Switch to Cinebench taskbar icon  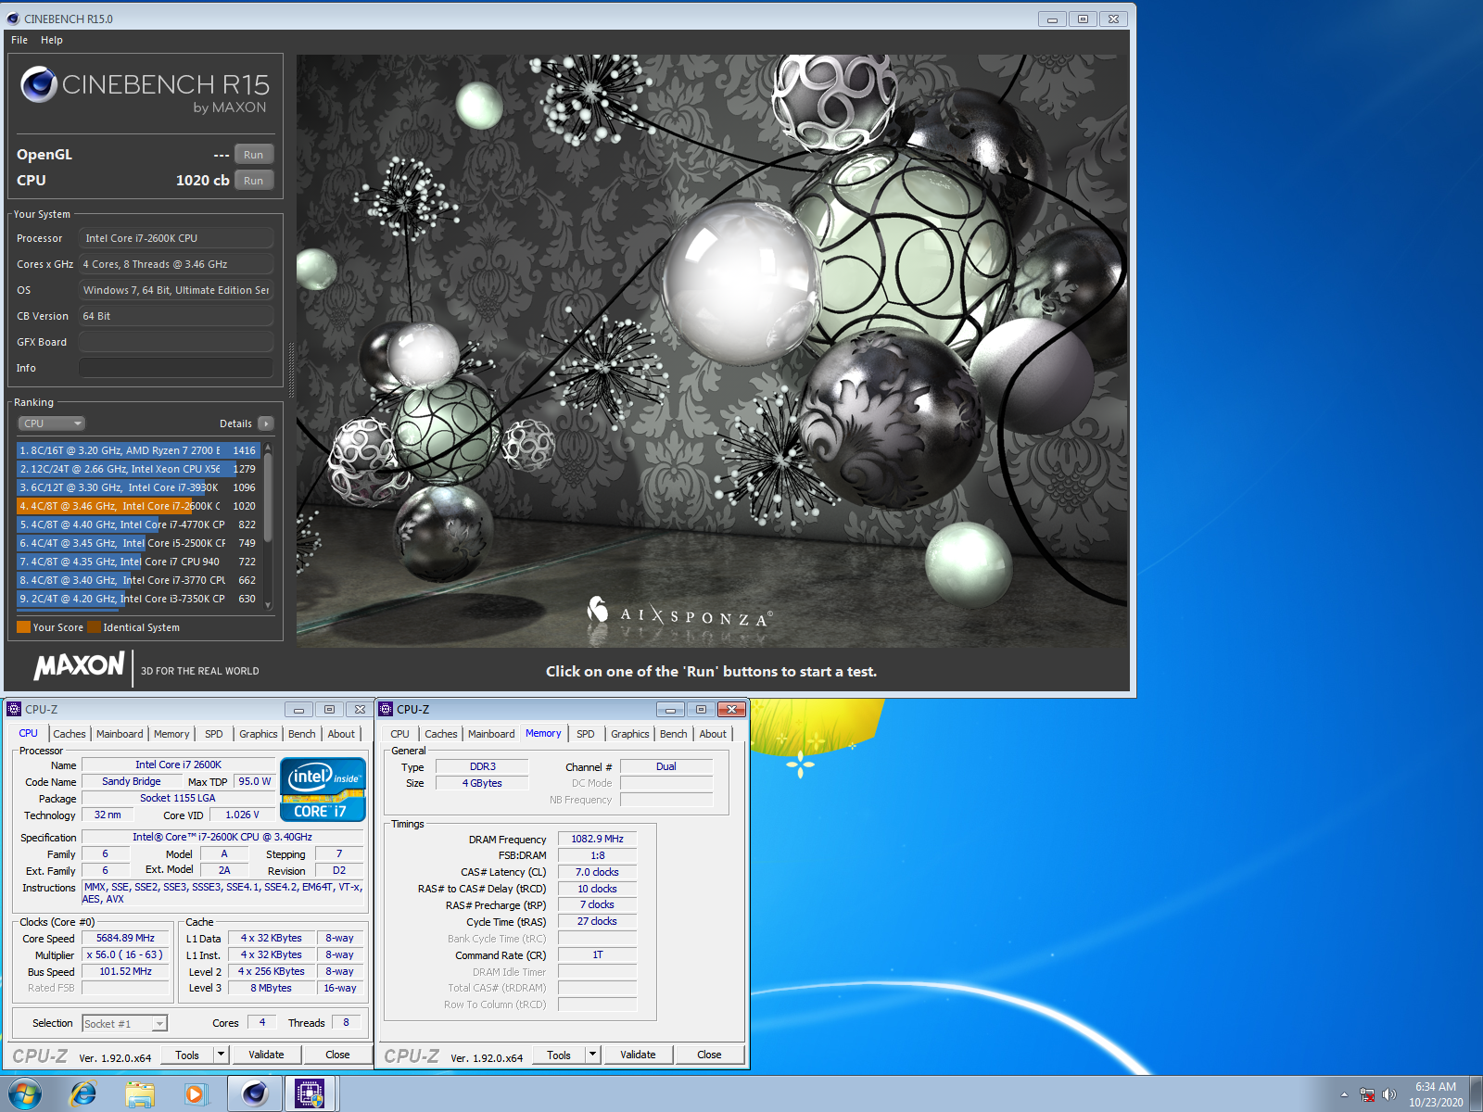click(254, 1094)
